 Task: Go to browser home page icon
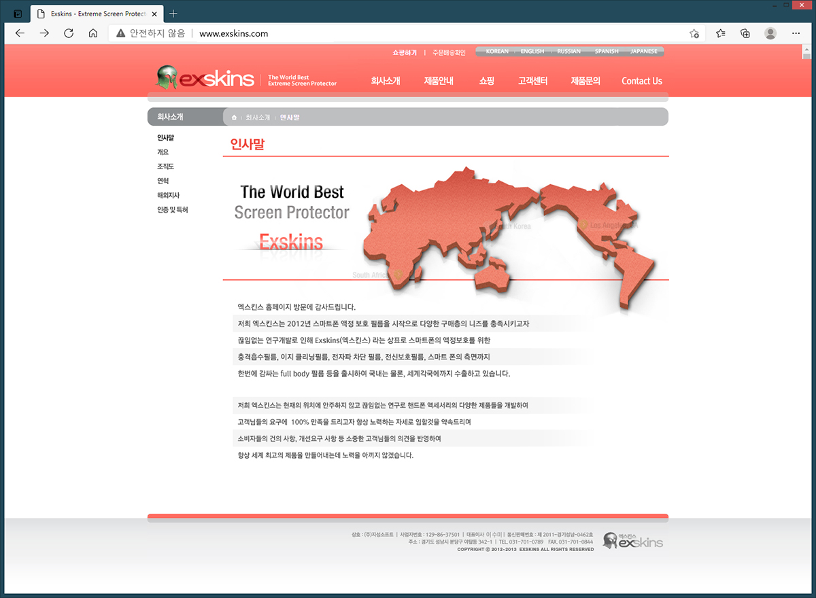(x=93, y=33)
